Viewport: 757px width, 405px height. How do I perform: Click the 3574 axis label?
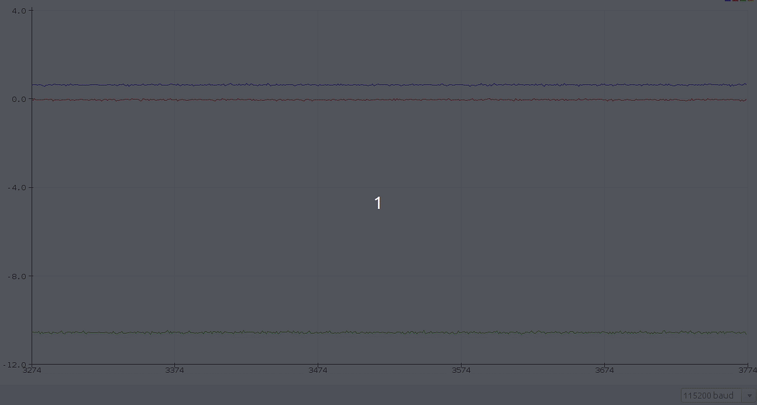(x=462, y=370)
